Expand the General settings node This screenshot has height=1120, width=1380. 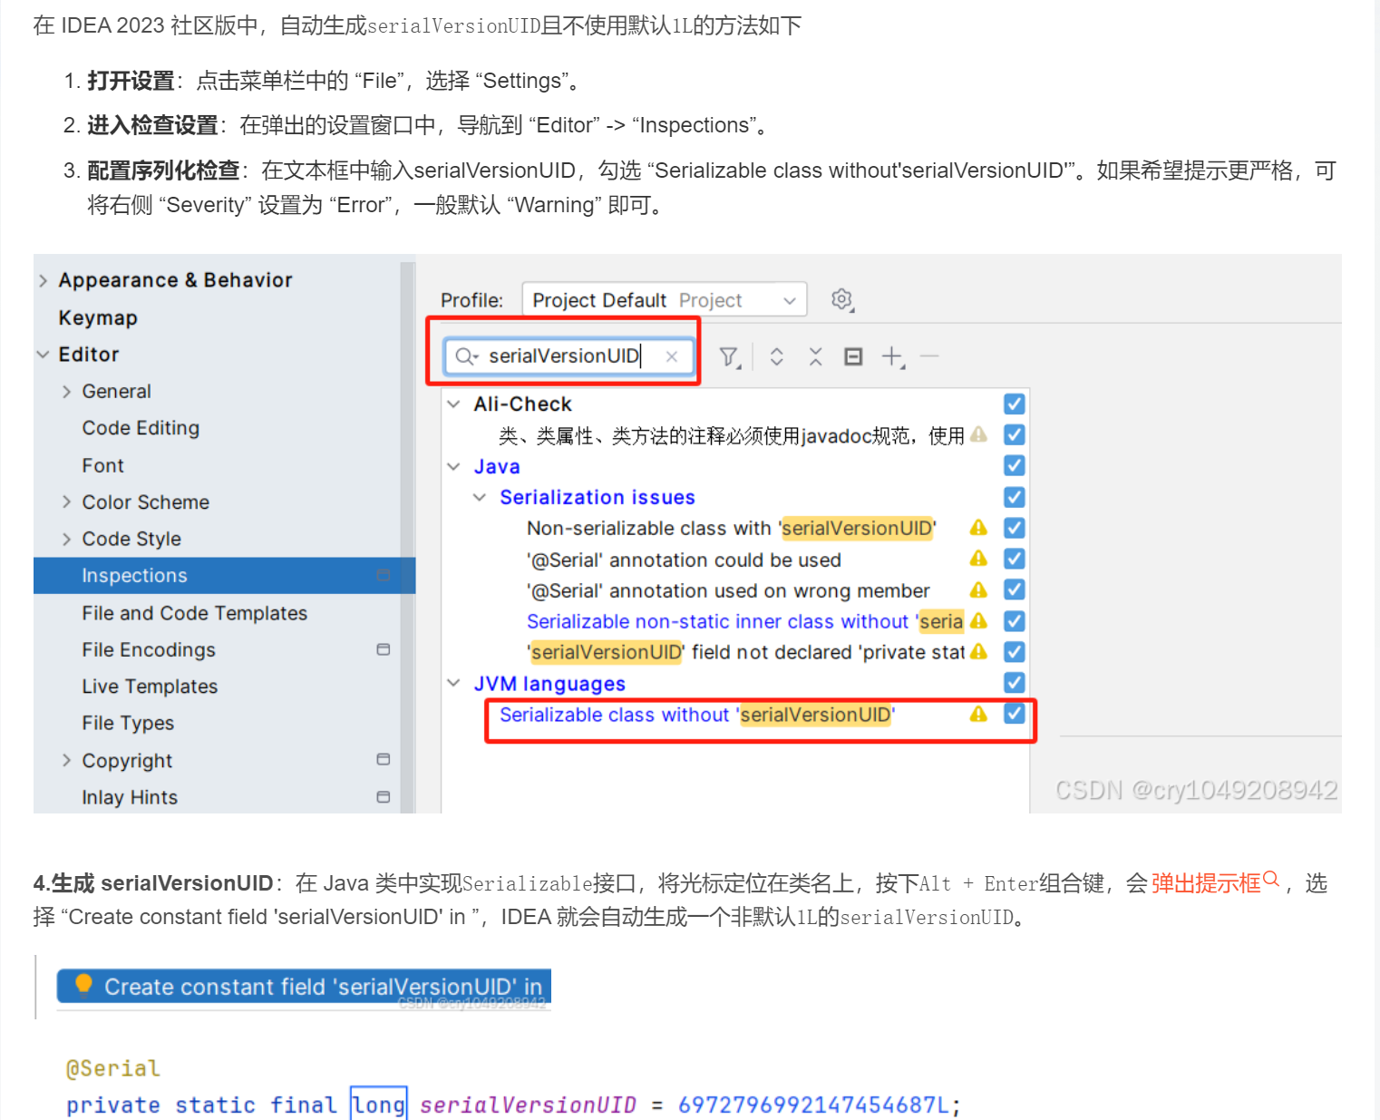66,392
